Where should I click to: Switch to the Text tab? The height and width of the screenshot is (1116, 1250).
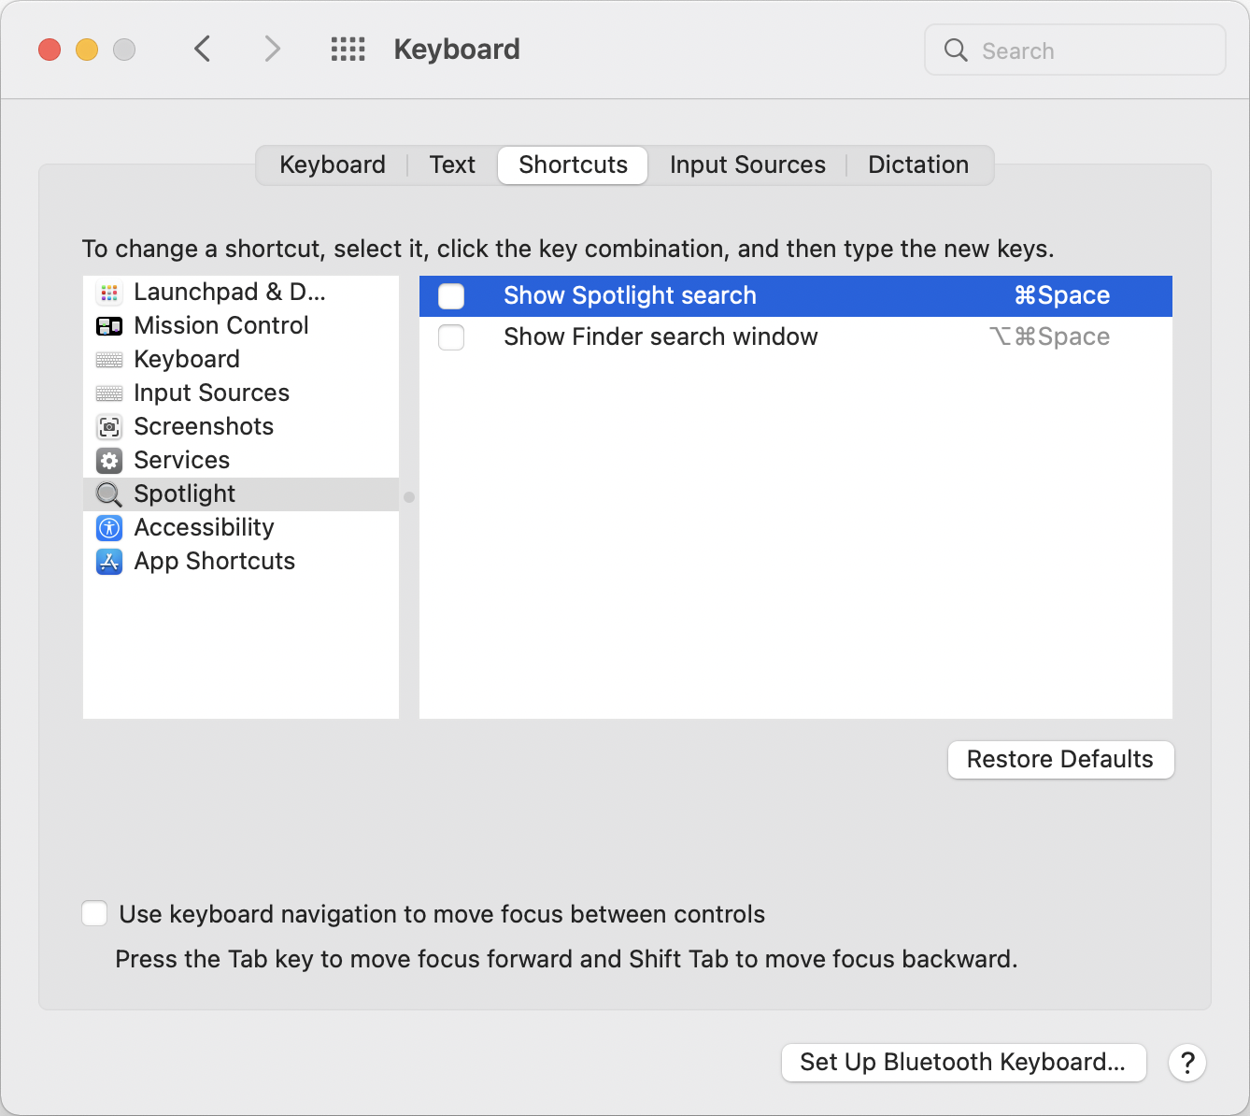click(452, 165)
